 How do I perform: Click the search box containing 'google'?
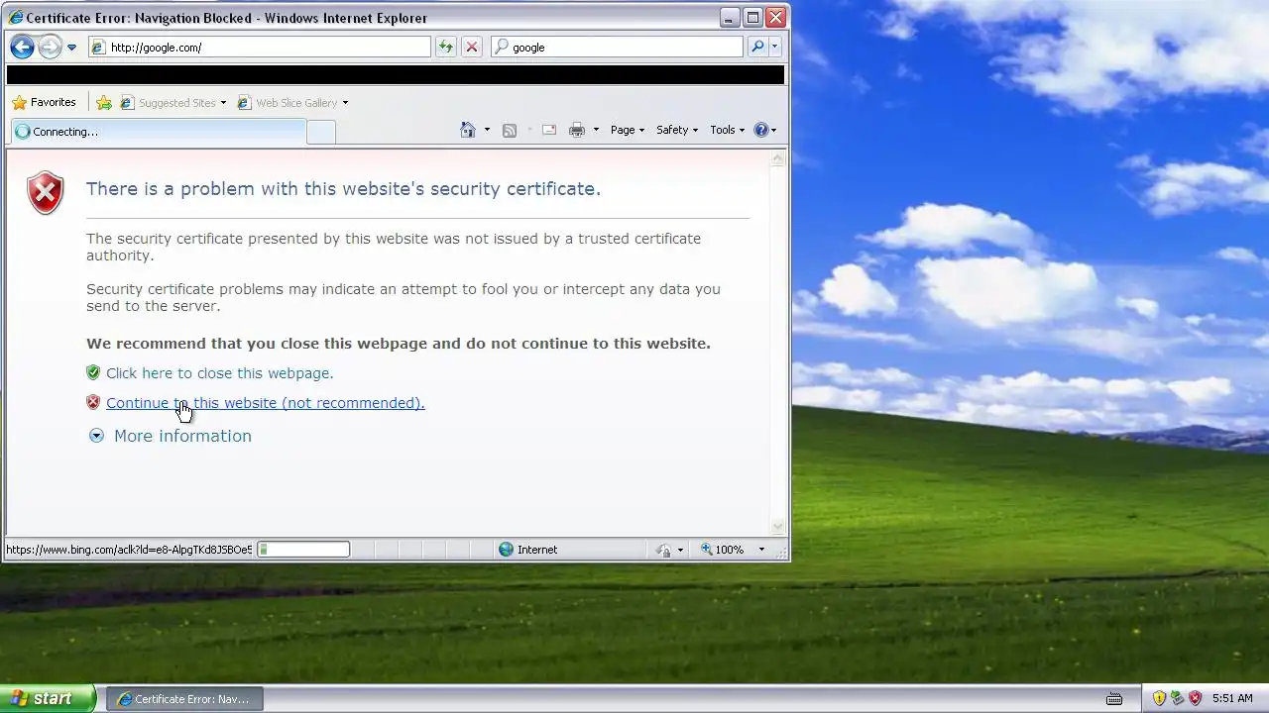point(617,47)
